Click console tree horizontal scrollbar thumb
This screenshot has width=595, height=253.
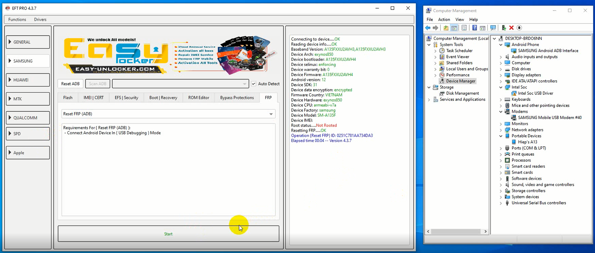456,232
